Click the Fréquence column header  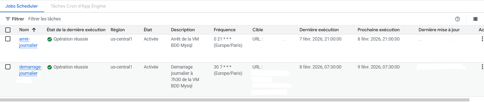pos(224,30)
